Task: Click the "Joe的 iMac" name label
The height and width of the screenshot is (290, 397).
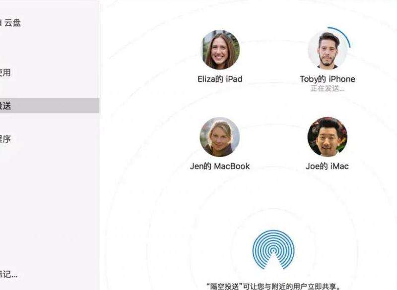Action: [327, 166]
